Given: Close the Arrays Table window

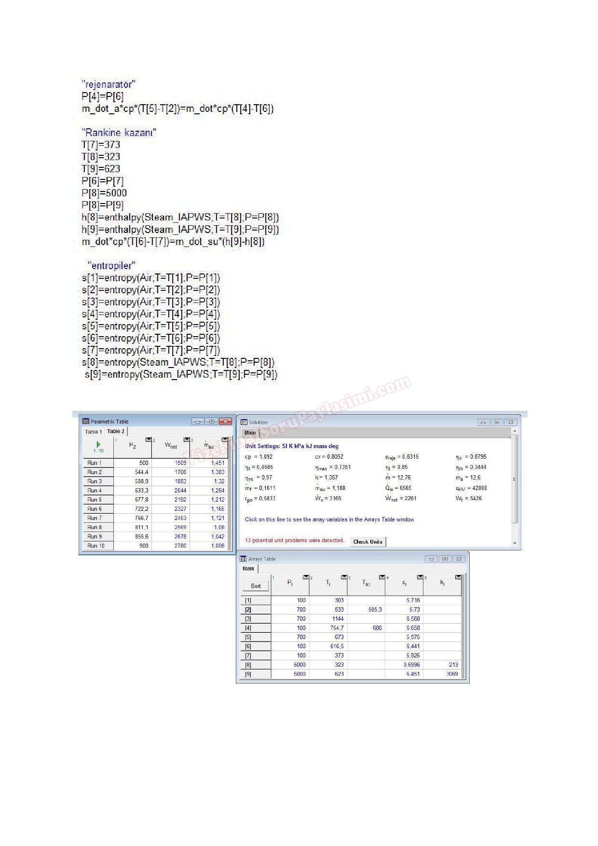Looking at the screenshot, I should click(459, 559).
